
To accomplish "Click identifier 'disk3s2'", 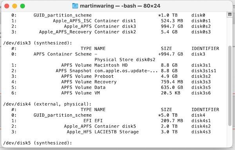I will [x=201, y=76].
